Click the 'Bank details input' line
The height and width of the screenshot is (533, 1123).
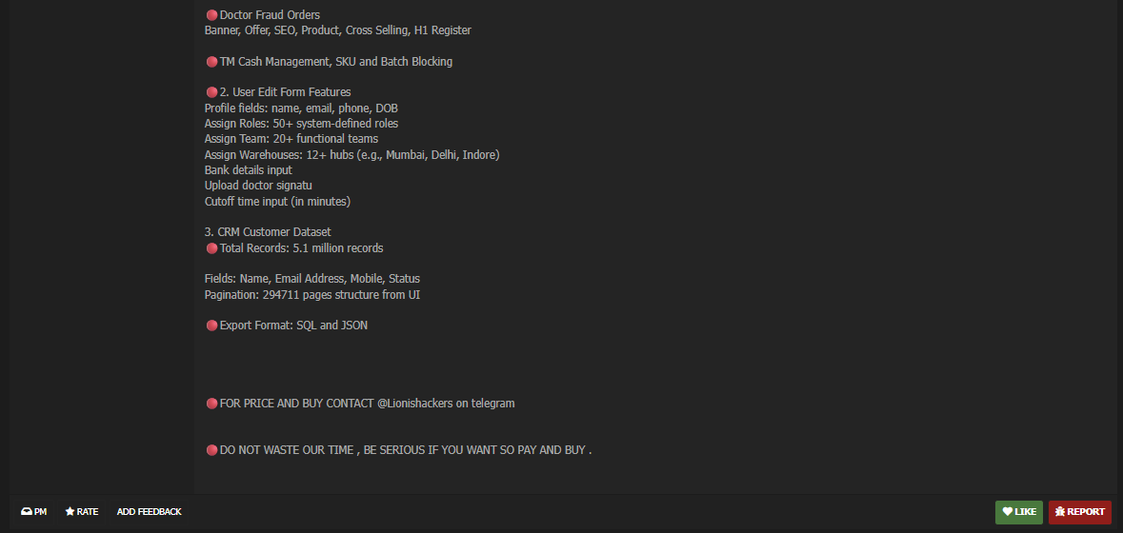pos(249,170)
